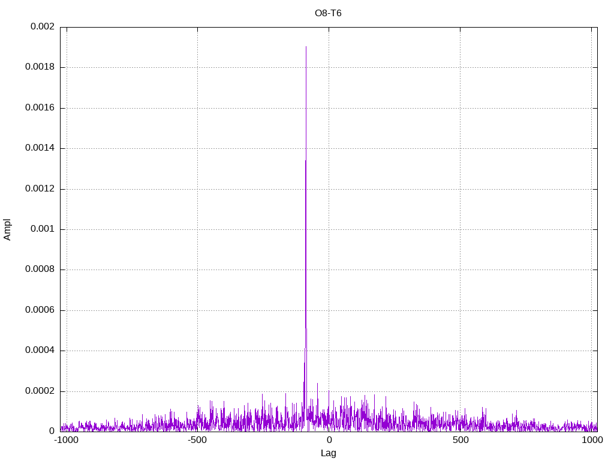Click the 0 tick label on the Ampl axis
614x461 pixels.
52,431
